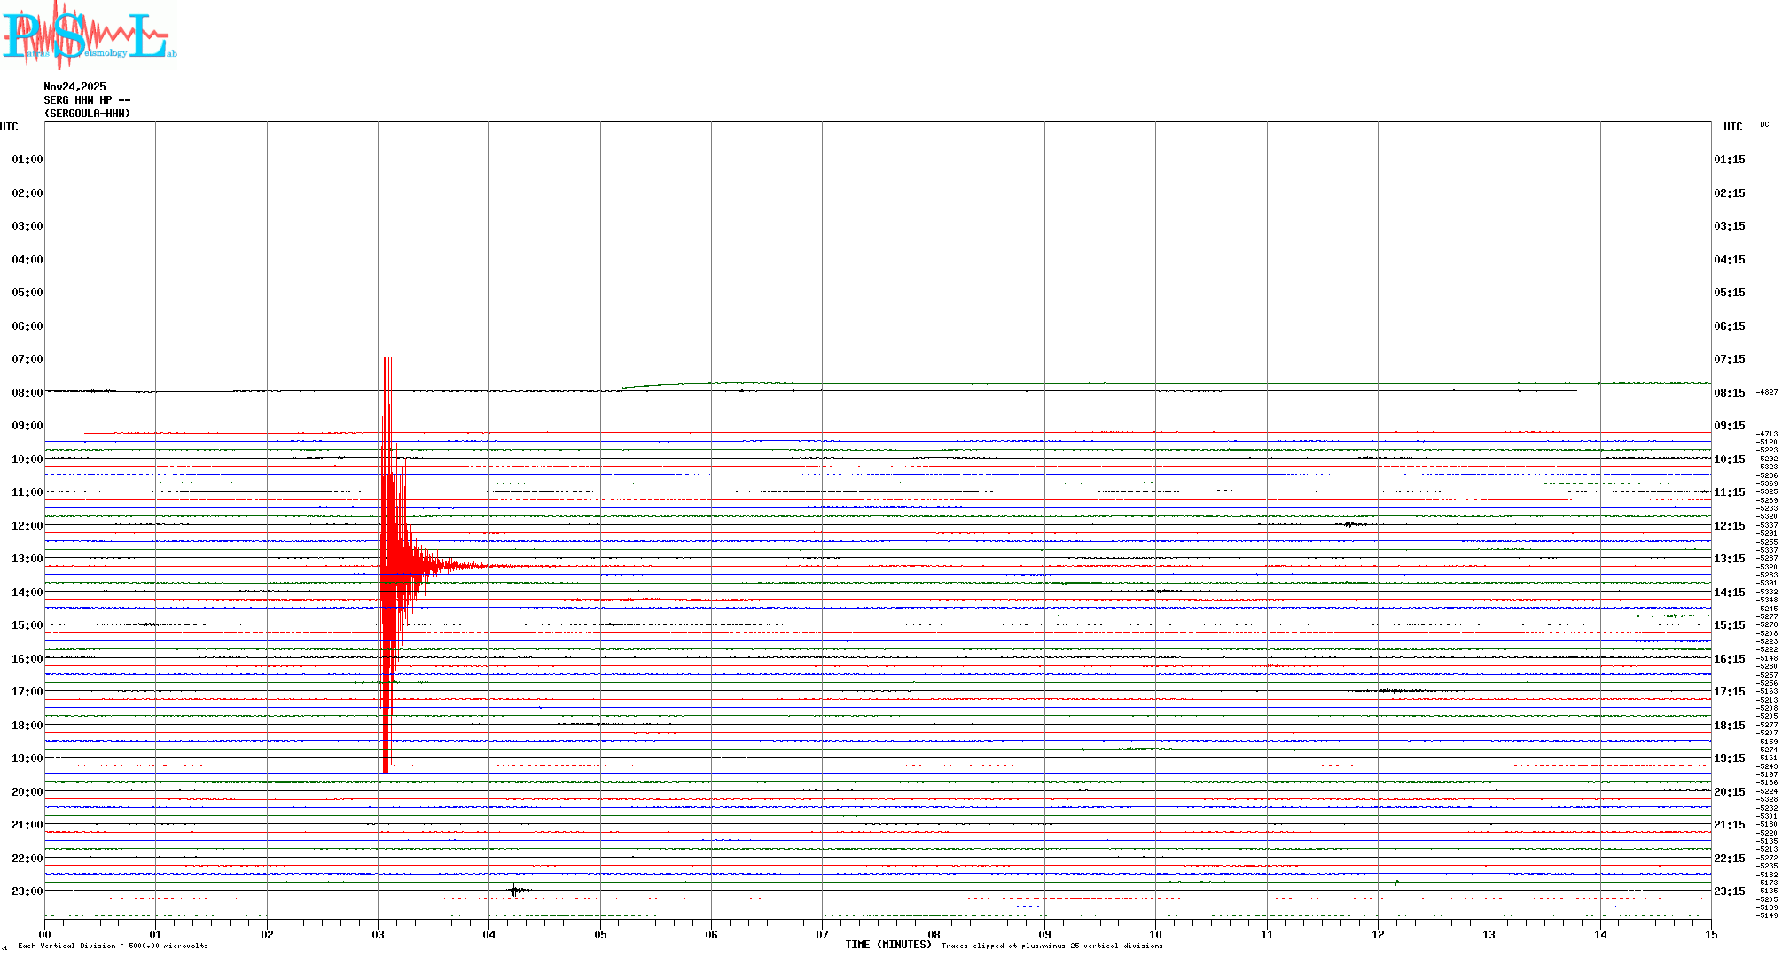Click the 15 minute label at axis end
This screenshot has height=958, width=1782.
pos(1710,935)
